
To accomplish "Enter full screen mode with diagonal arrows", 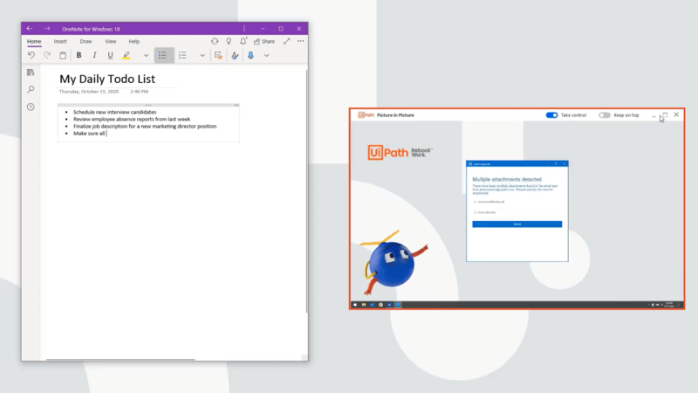I will click(x=287, y=41).
